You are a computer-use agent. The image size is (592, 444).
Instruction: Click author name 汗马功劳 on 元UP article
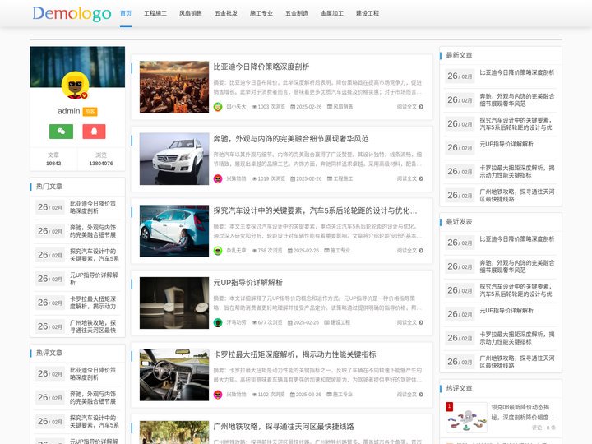point(236,322)
